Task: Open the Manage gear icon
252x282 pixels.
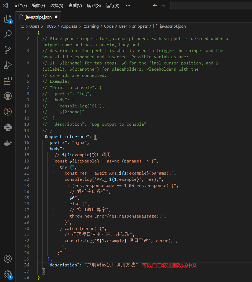Action: pyautogui.click(x=8, y=274)
